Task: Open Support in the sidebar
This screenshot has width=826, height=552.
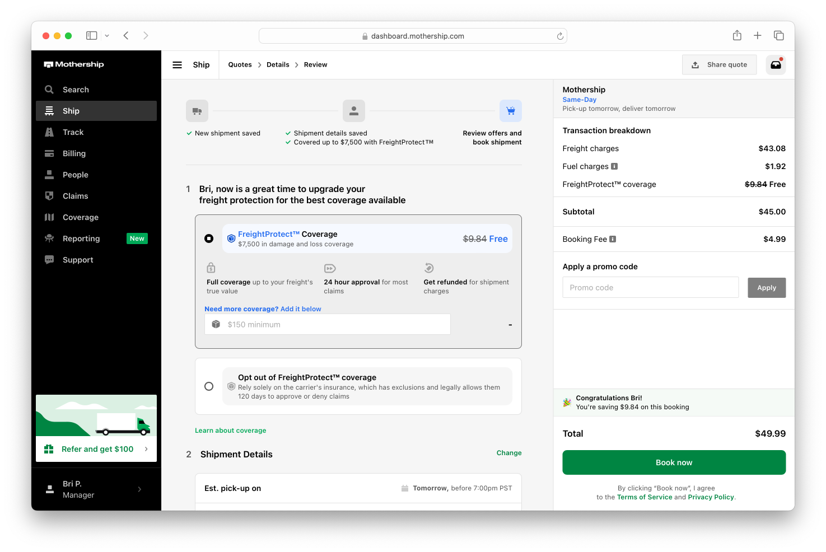Action: [96, 260]
